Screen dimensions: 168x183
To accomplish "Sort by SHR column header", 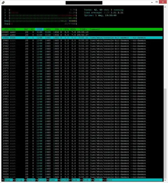I will 57,29.
